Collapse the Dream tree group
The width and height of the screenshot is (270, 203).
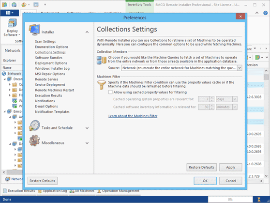pyautogui.click(x=5, y=79)
